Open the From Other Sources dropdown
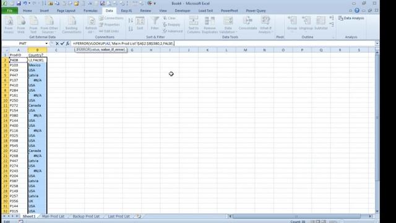 click(x=49, y=25)
